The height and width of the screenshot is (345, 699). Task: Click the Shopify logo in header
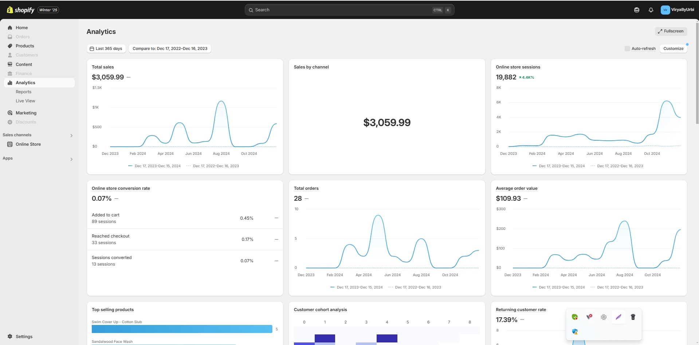coord(21,10)
